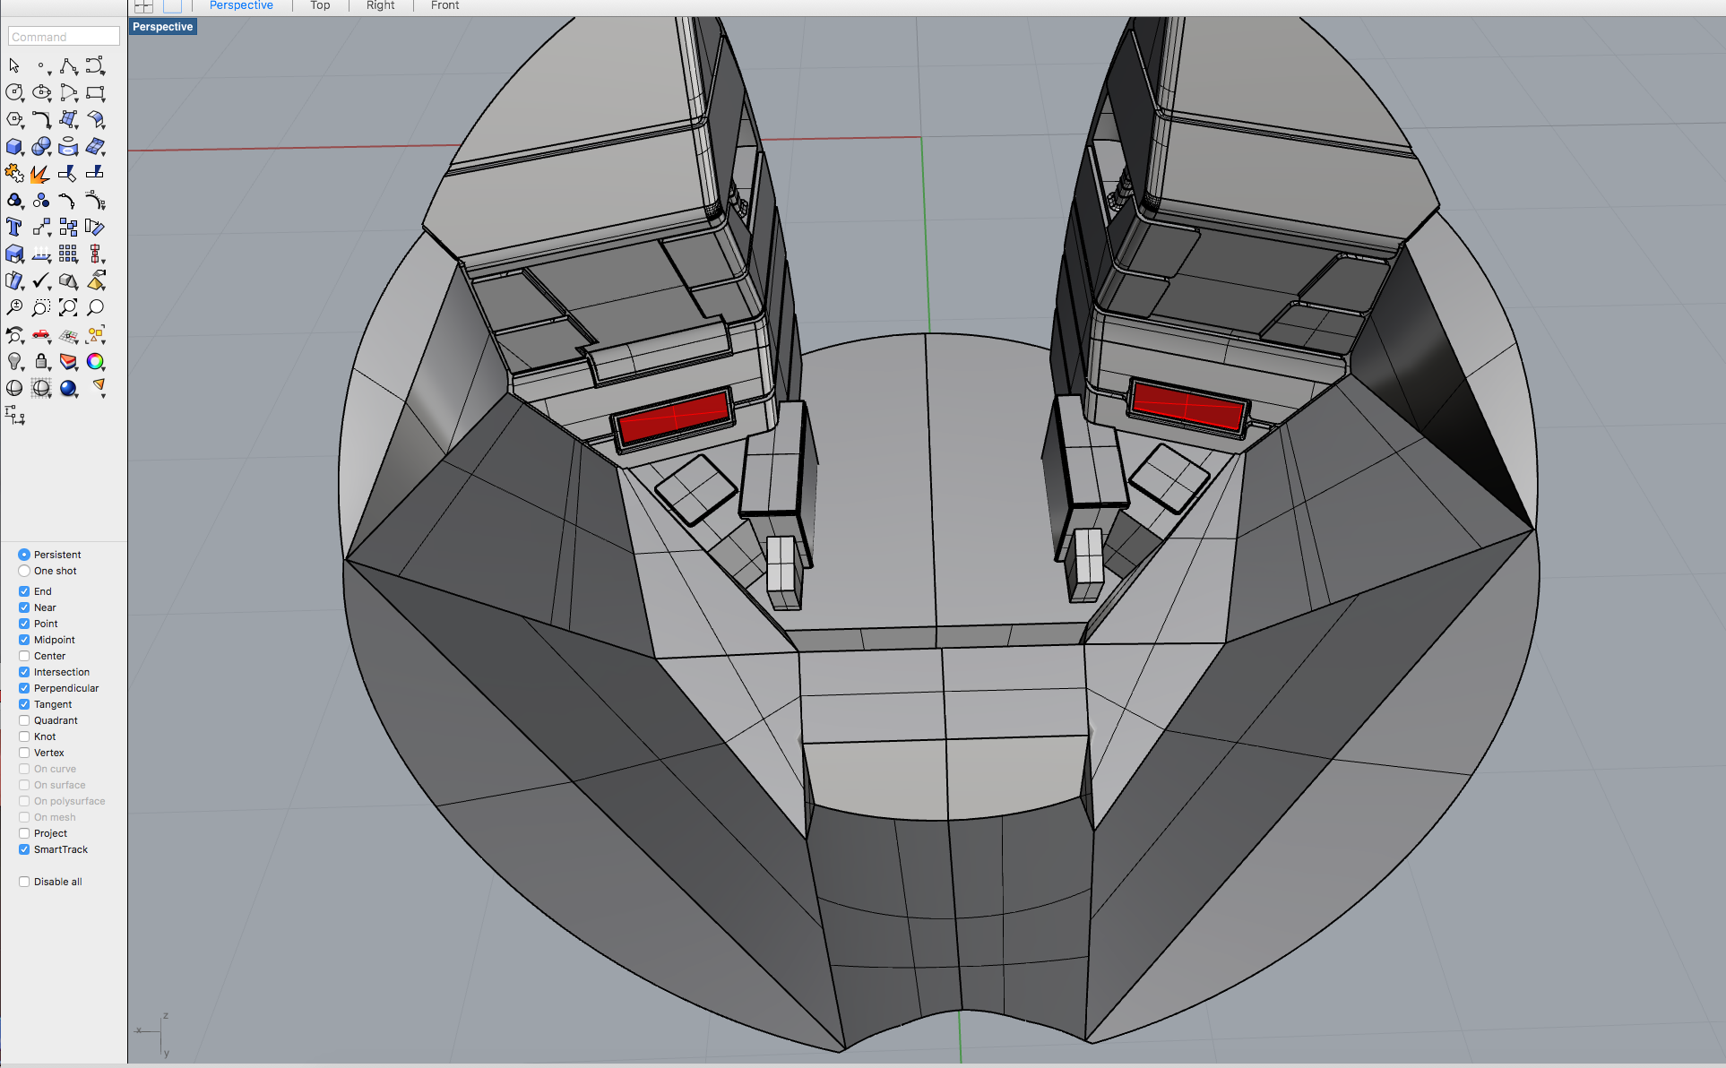This screenshot has width=1726, height=1068.
Task: Select the arrow pointer selection tool
Action: point(14,65)
